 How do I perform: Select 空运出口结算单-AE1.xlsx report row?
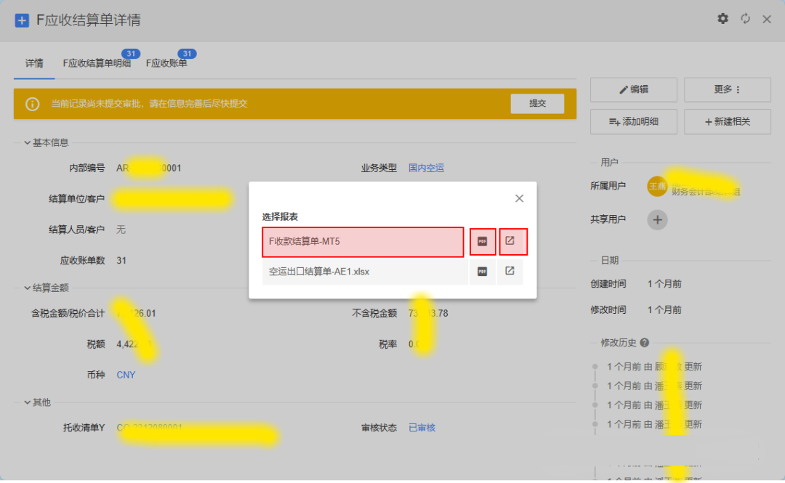(x=363, y=271)
